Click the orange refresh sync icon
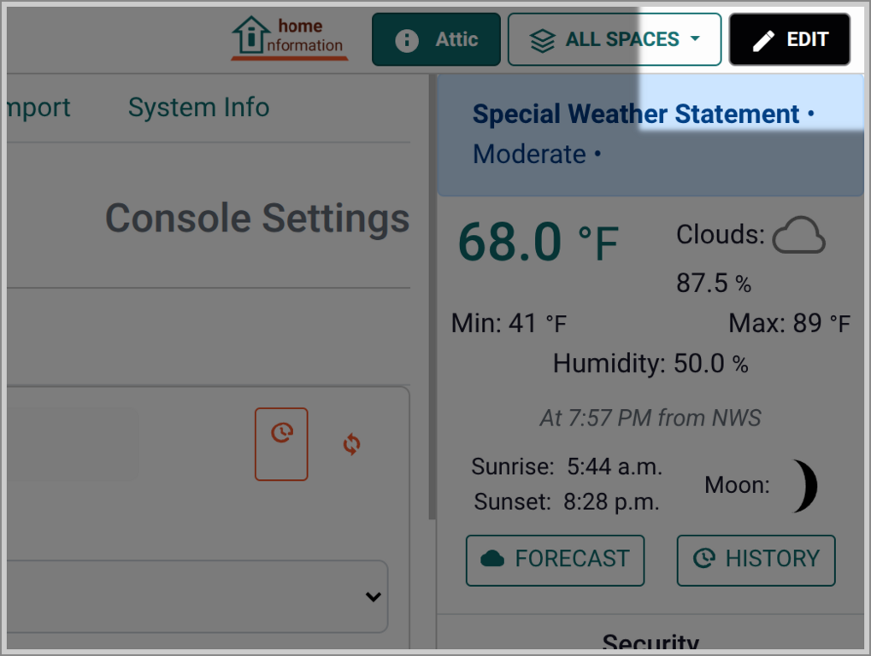This screenshot has width=871, height=656. (351, 444)
